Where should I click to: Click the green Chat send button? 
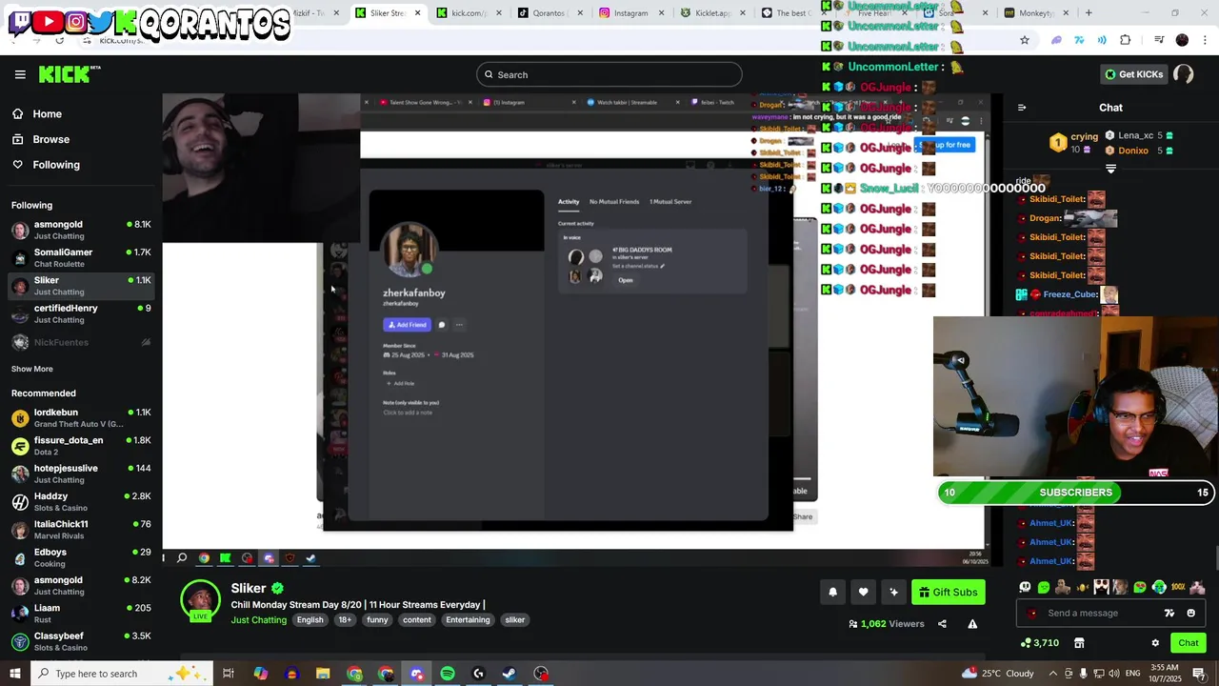[x=1189, y=643]
